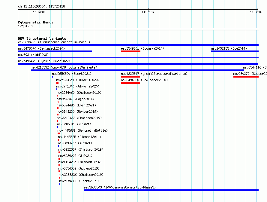This screenshot has height=202, width=267.
Task: Click the red esv3549801 variant bar
Action: [x=131, y=51]
